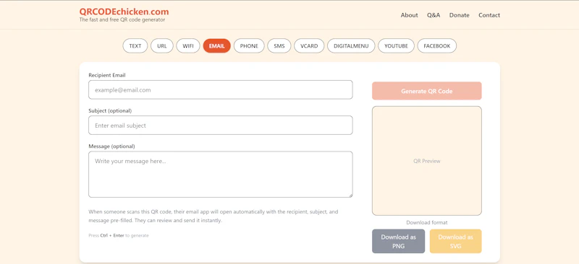Click the "fast and free QR code generator" tagline
The height and width of the screenshot is (264, 579).
pos(122,20)
